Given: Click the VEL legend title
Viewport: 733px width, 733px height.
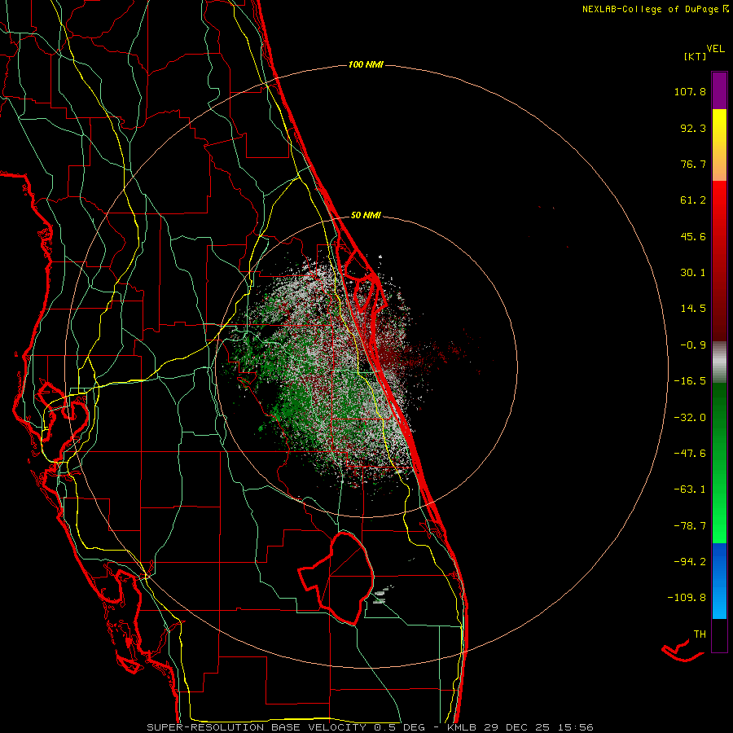Looking at the screenshot, I should [x=715, y=49].
